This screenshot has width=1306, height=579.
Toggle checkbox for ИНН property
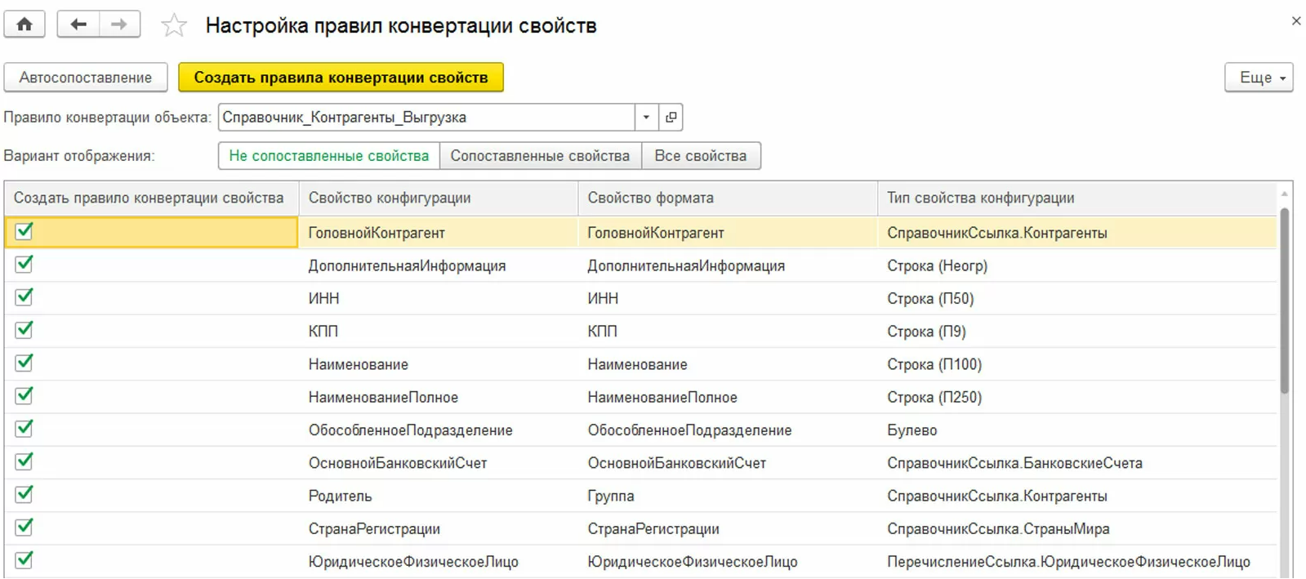[x=25, y=297]
